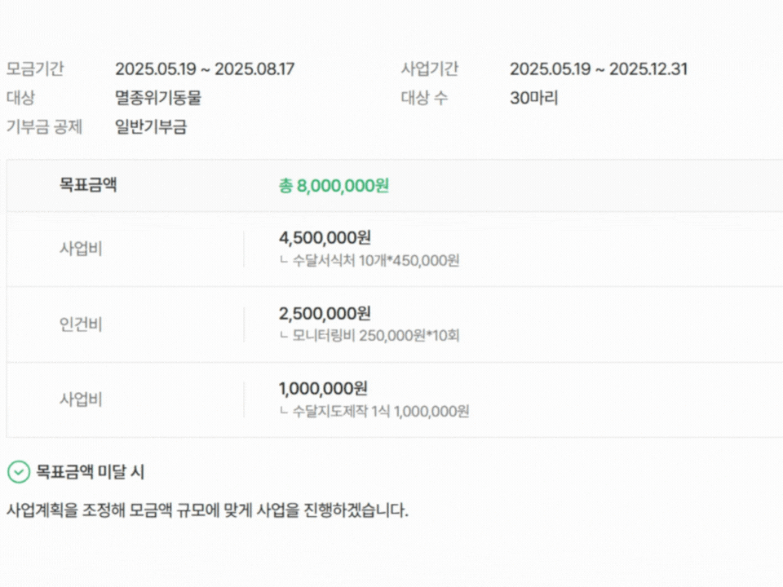This screenshot has width=783, height=587.
Task: Click the 1,000,000원 amount
Action: point(323,388)
